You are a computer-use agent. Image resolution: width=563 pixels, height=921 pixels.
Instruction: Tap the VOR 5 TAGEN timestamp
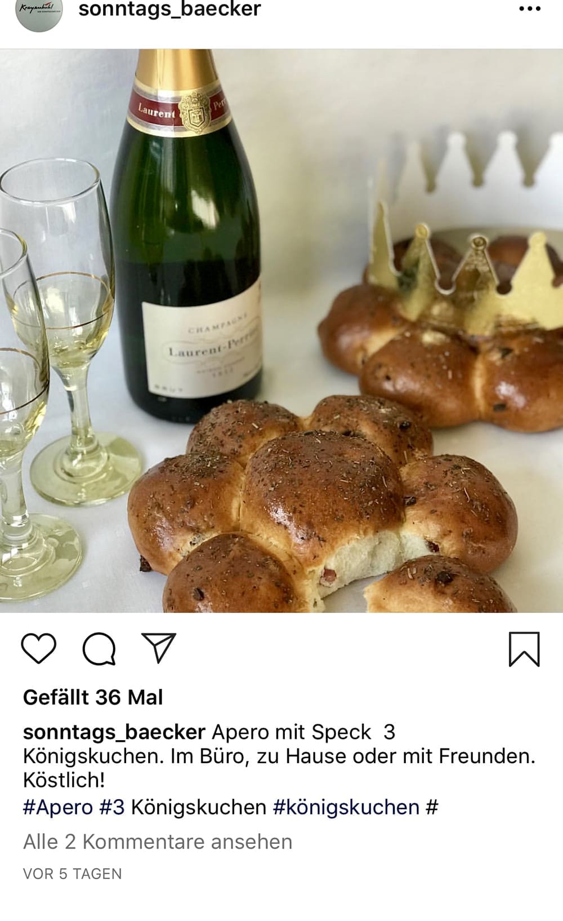click(x=73, y=874)
